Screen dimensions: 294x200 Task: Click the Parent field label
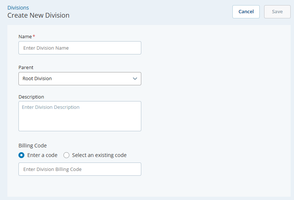pos(26,68)
